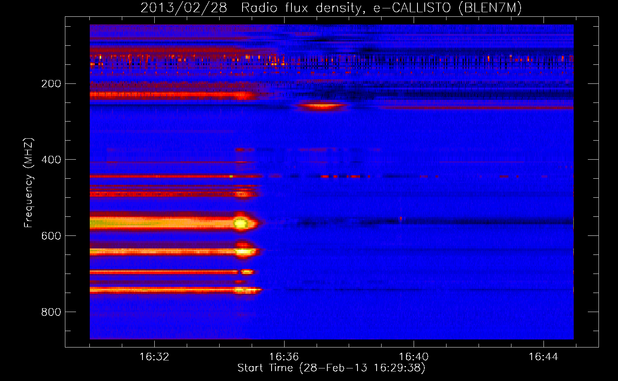Click the 16:40 time tick label

point(414,357)
